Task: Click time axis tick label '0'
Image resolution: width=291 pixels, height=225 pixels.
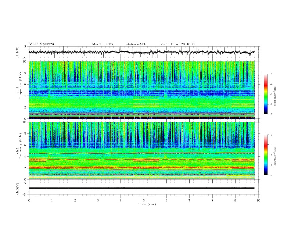Action: point(29,200)
